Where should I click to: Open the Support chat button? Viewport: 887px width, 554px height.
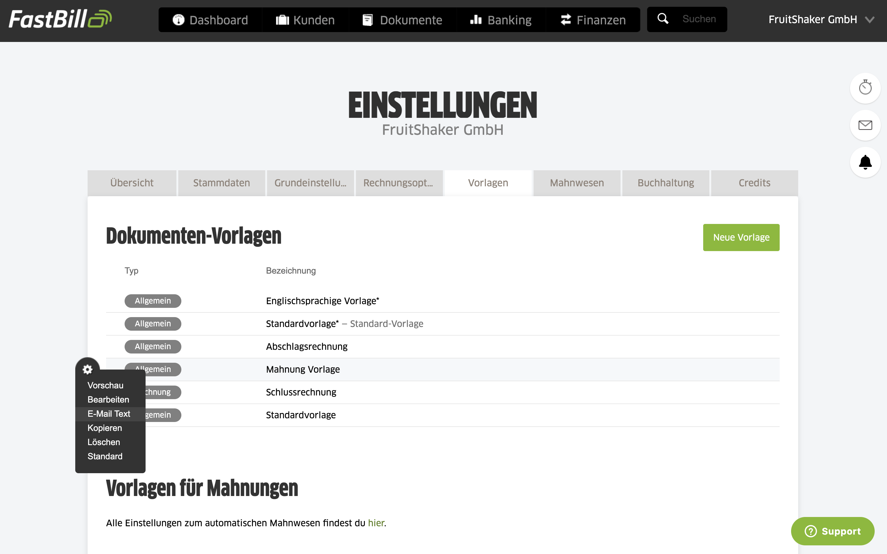832,531
